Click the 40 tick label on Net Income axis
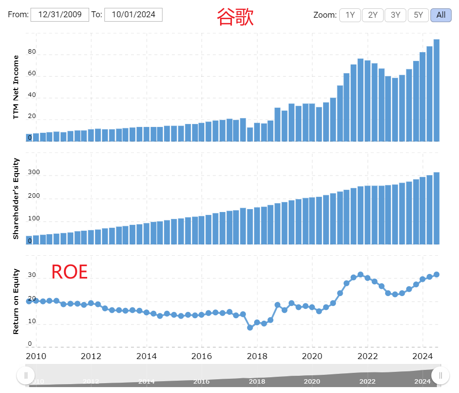 tap(32, 95)
